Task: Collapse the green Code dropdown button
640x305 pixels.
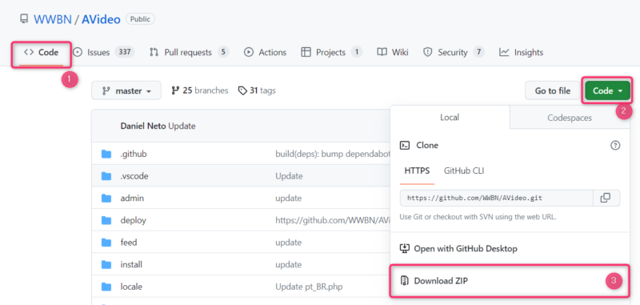Action: (608, 90)
